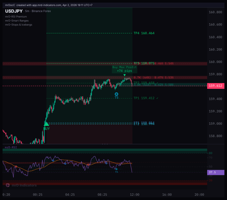The image size is (227, 200).
Task: Click the green max profit triangle marker
Action: point(124,75)
